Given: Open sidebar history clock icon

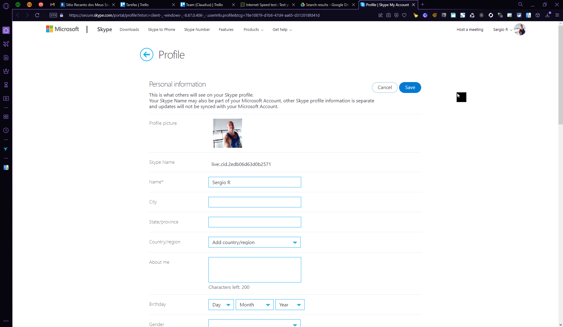Looking at the screenshot, I should tap(6, 130).
